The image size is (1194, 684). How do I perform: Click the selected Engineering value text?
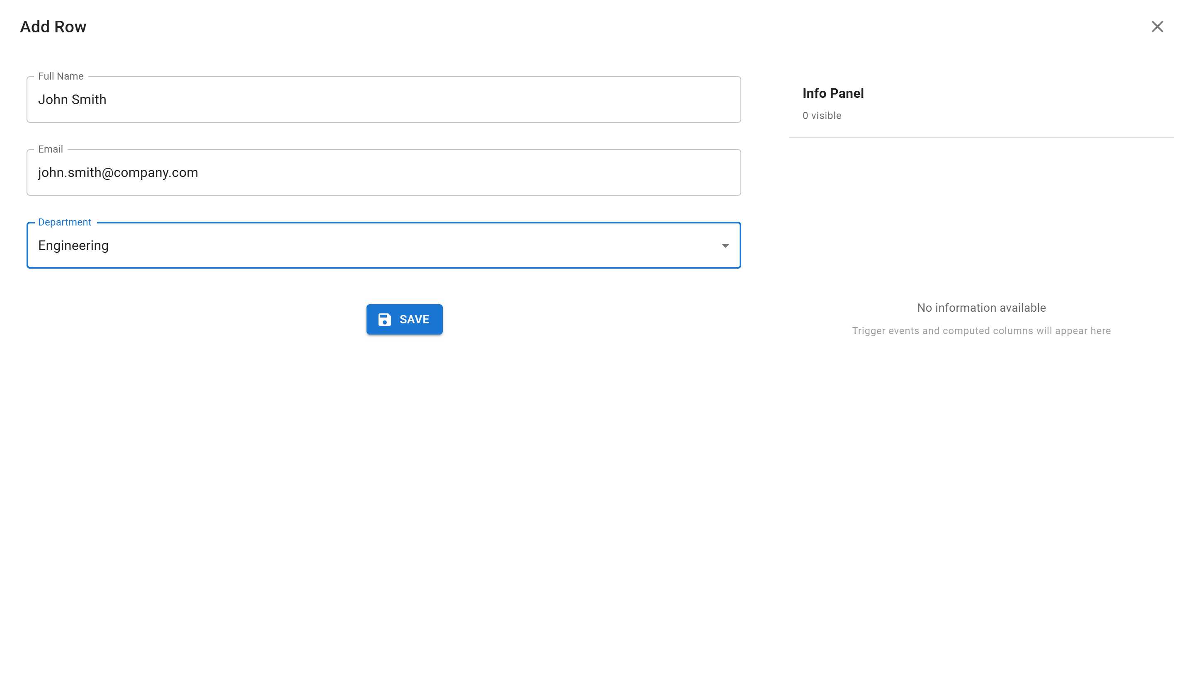coord(73,246)
